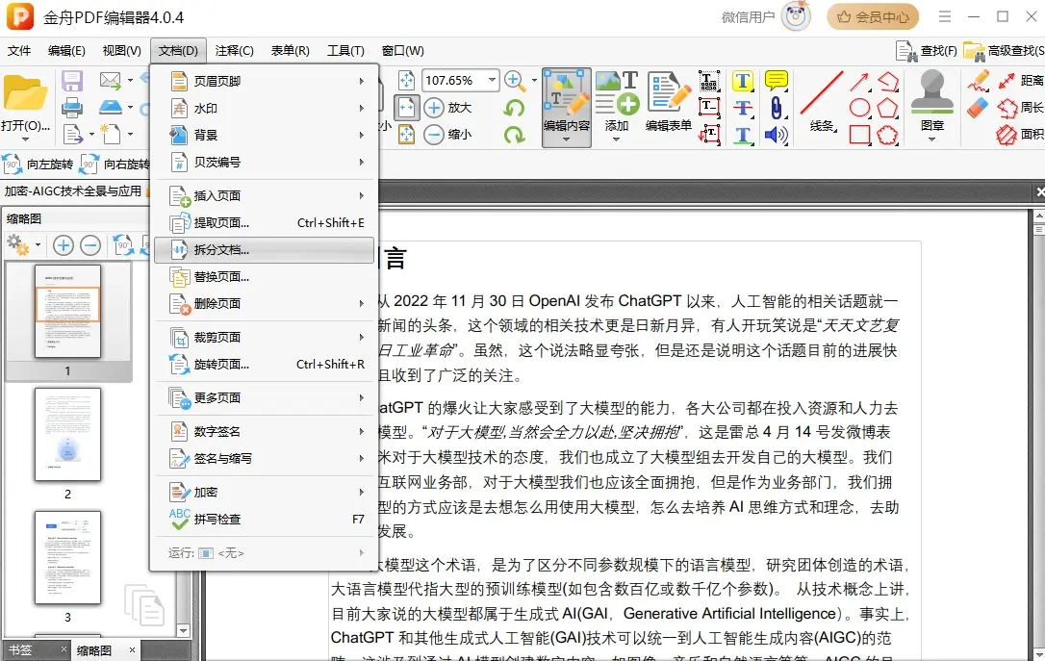Select the 线条 line drawing tool
1045x661 pixels.
click(823, 102)
